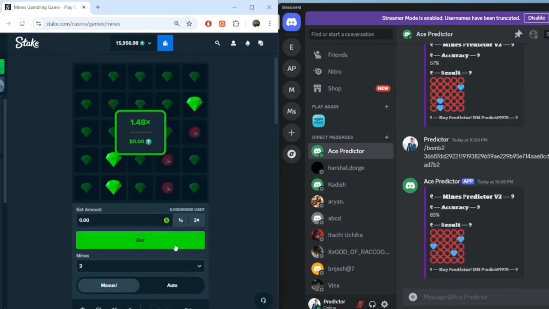Open the AP server in Discord
Image resolution: width=549 pixels, height=309 pixels.
292,69
